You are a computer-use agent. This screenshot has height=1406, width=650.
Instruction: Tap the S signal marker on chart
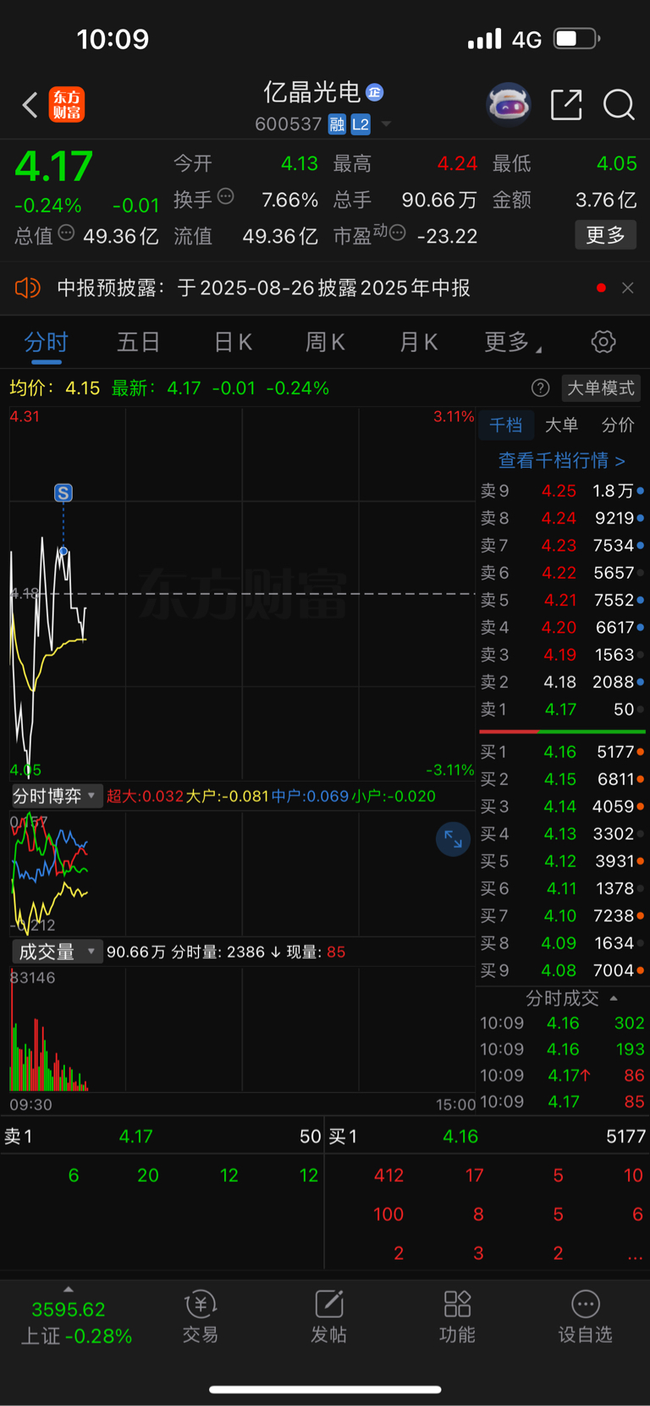(63, 492)
